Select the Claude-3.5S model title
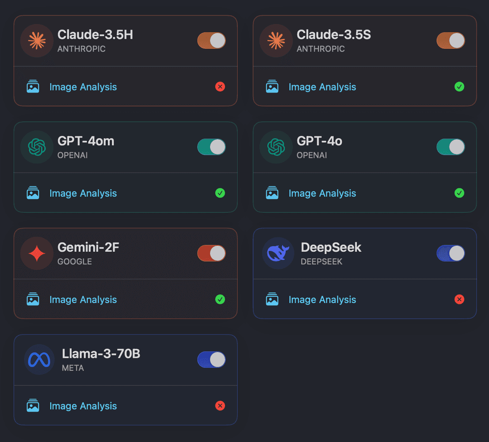 tap(334, 34)
